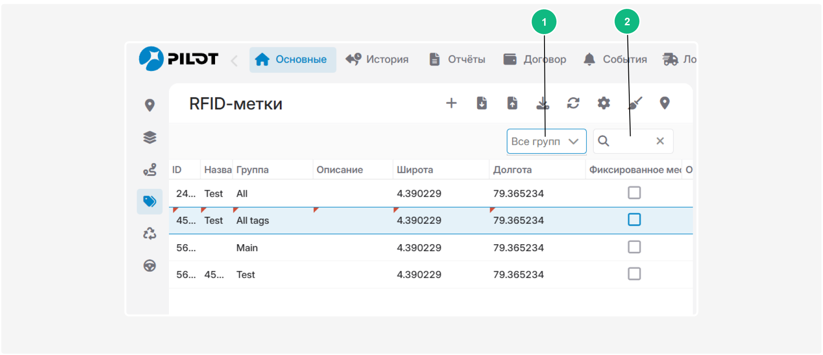
Task: Open the recycle section in sidebar
Action: [x=150, y=234]
